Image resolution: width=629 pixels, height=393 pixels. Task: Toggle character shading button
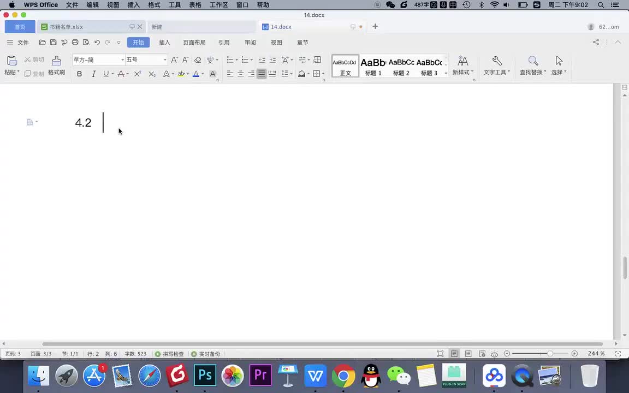(212, 74)
